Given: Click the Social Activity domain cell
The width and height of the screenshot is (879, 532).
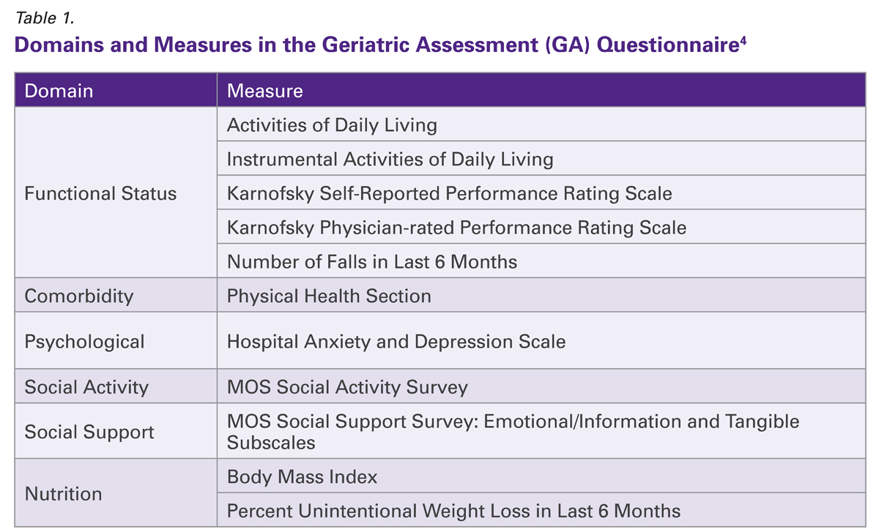Looking at the screenshot, I should click(x=86, y=387).
